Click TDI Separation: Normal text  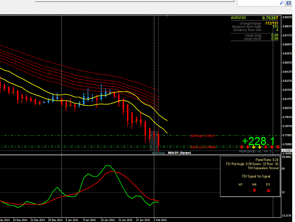(263, 168)
